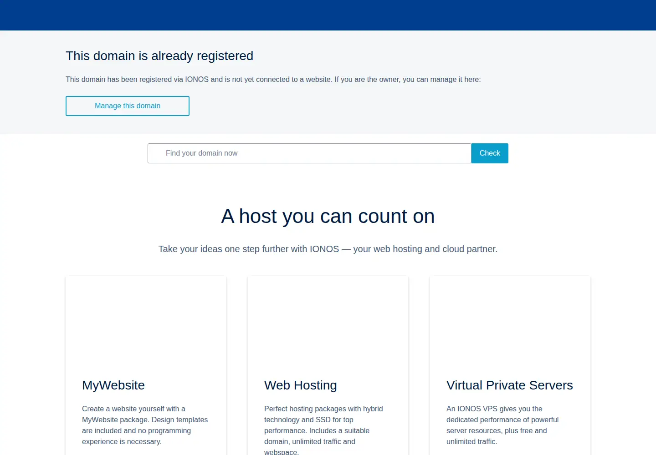Click the 'A host you can count on' headline

328,216
